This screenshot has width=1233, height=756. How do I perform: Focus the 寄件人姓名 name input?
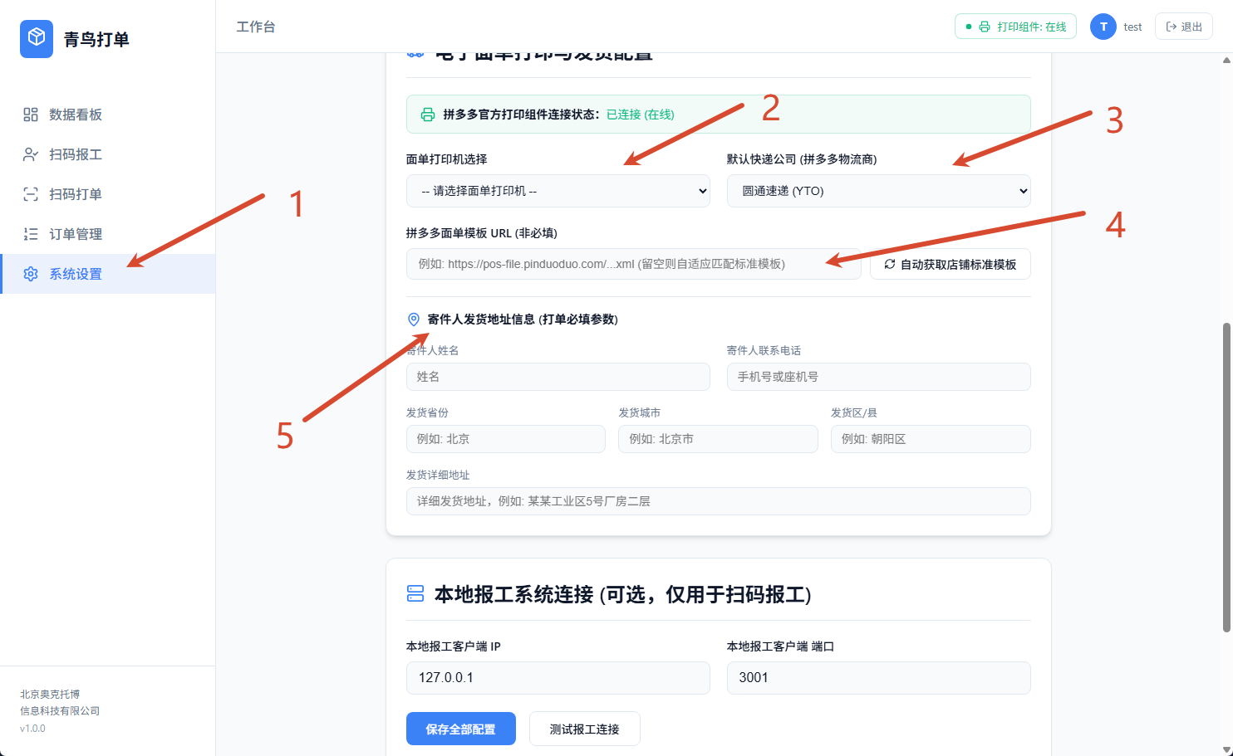coord(558,377)
